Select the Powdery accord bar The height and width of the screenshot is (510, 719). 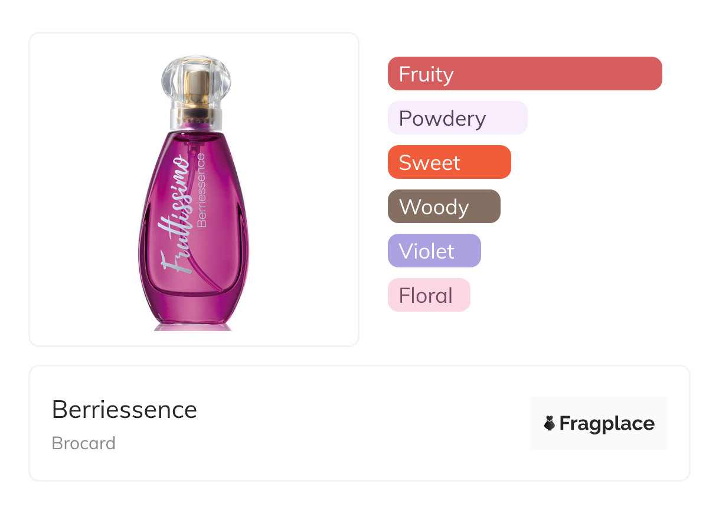[x=457, y=118]
